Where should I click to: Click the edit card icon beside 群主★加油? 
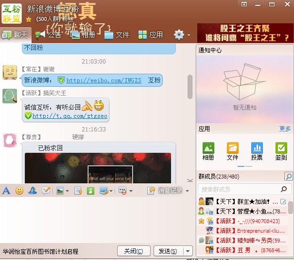[x=283, y=202]
